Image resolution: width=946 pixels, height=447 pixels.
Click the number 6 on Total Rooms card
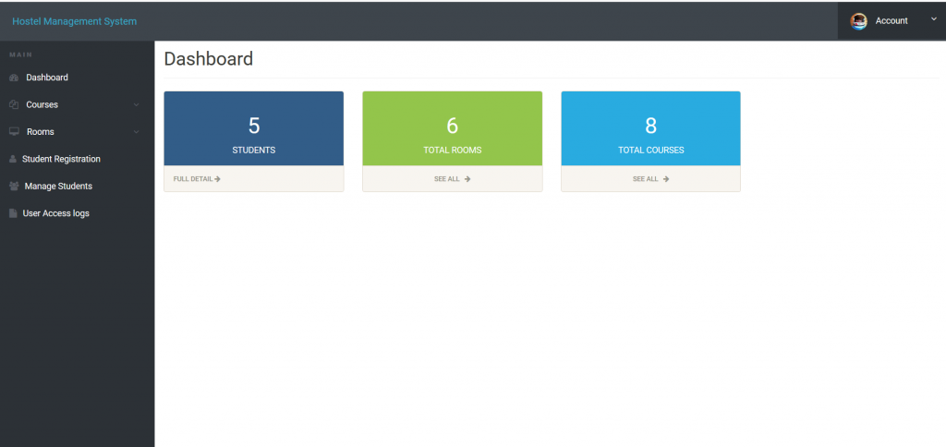point(453,126)
